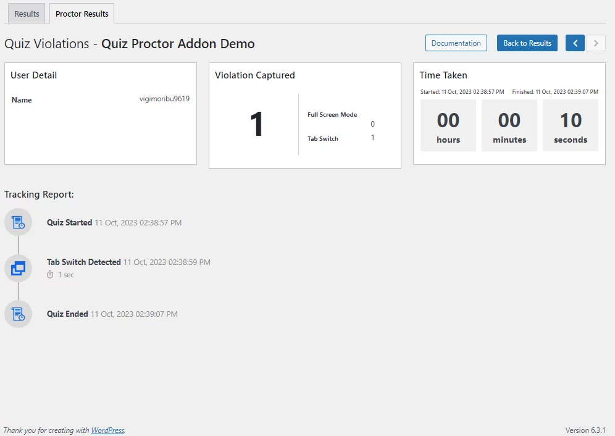Click the Tab Switch count 1
The width and height of the screenshot is (615, 436).
(x=372, y=138)
